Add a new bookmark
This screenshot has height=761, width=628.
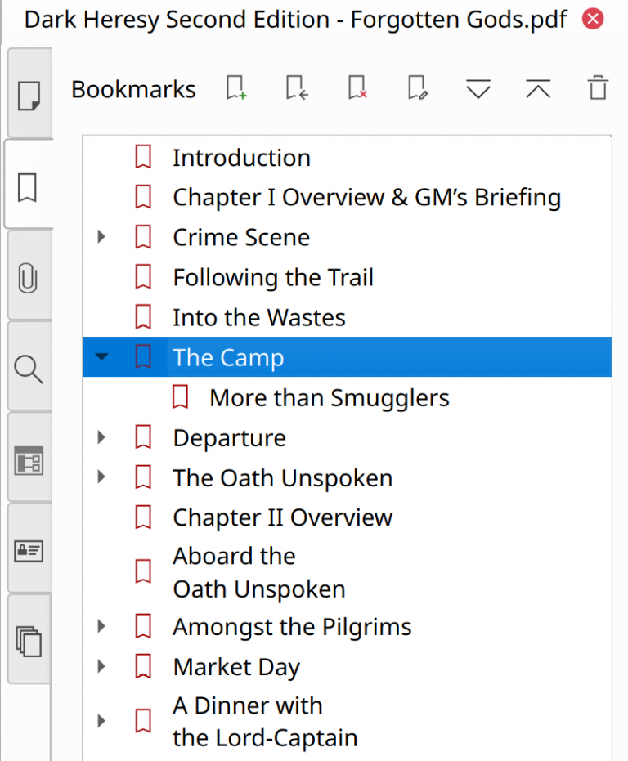point(236,89)
